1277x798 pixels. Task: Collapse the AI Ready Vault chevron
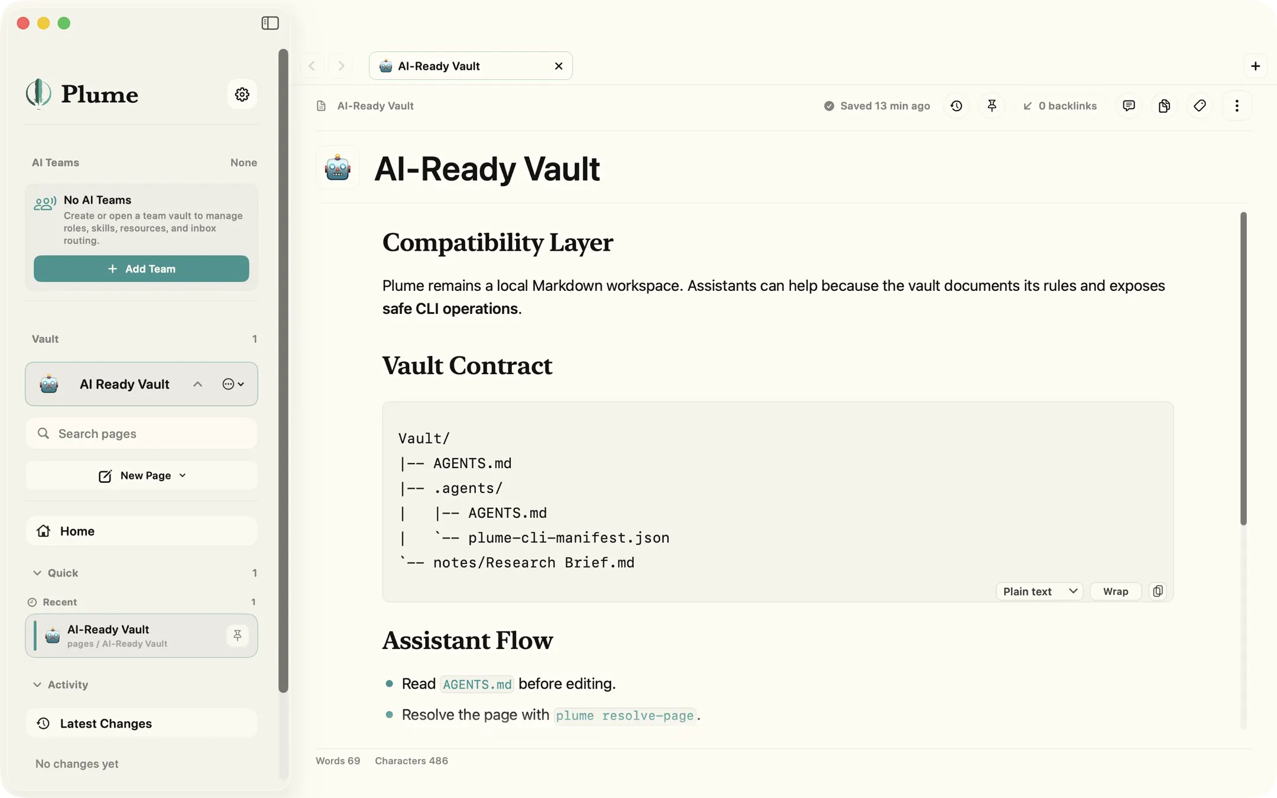pyautogui.click(x=197, y=384)
